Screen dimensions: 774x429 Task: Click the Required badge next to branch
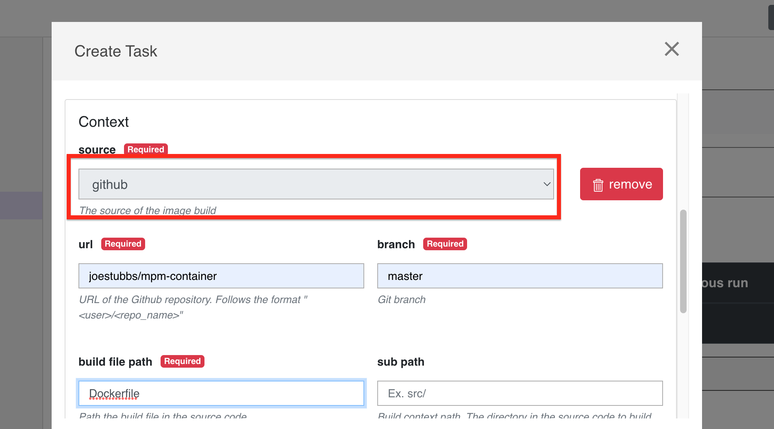point(445,244)
